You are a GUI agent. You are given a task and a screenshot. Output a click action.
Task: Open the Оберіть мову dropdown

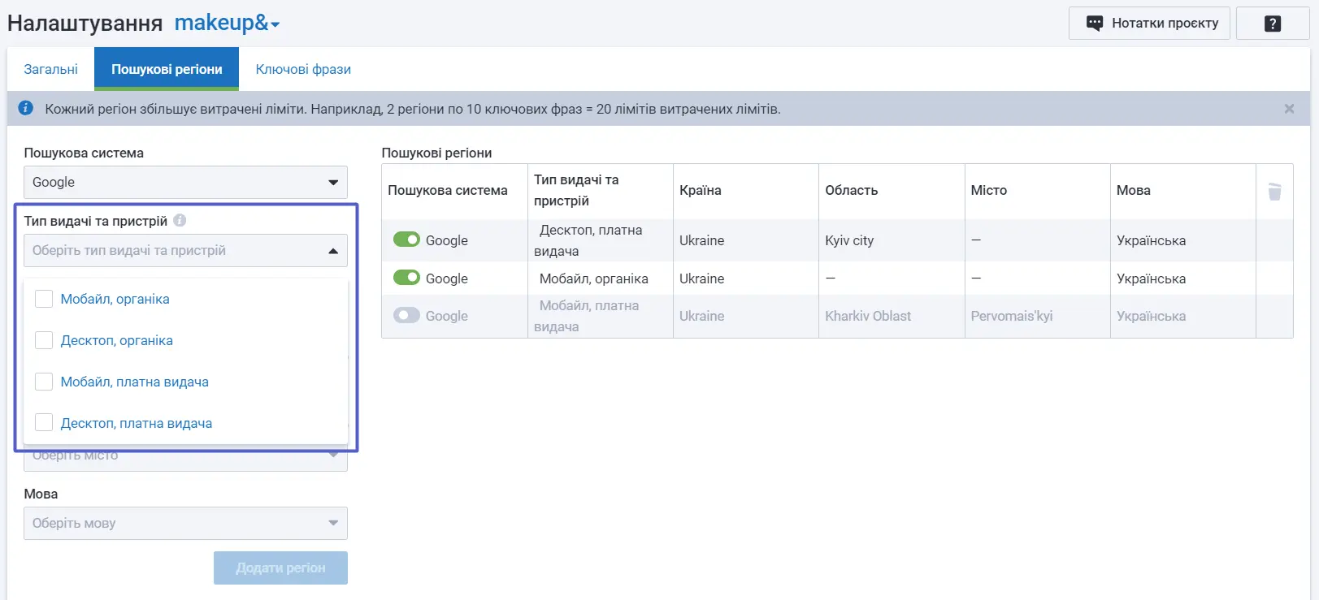point(185,523)
